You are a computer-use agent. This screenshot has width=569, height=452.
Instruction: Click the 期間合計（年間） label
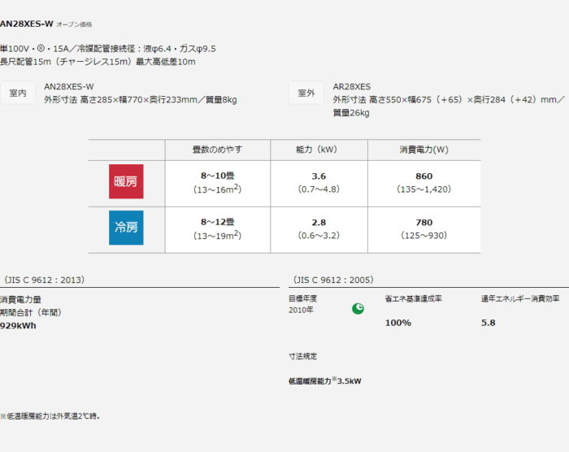tap(31, 313)
